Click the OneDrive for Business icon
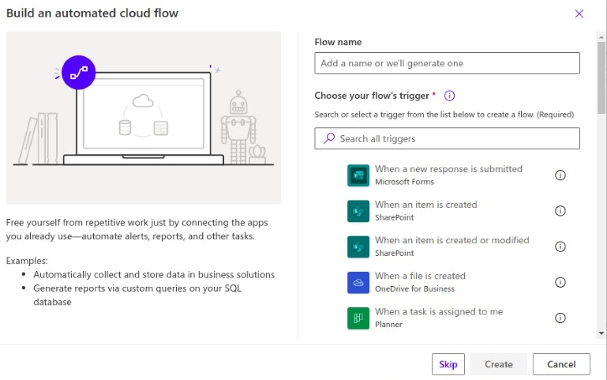 [358, 282]
